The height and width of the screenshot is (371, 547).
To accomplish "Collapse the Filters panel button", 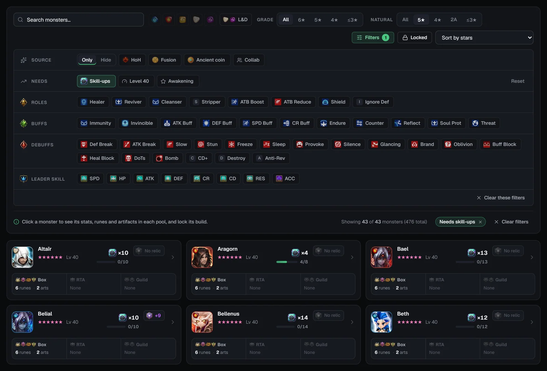I will [x=373, y=38].
